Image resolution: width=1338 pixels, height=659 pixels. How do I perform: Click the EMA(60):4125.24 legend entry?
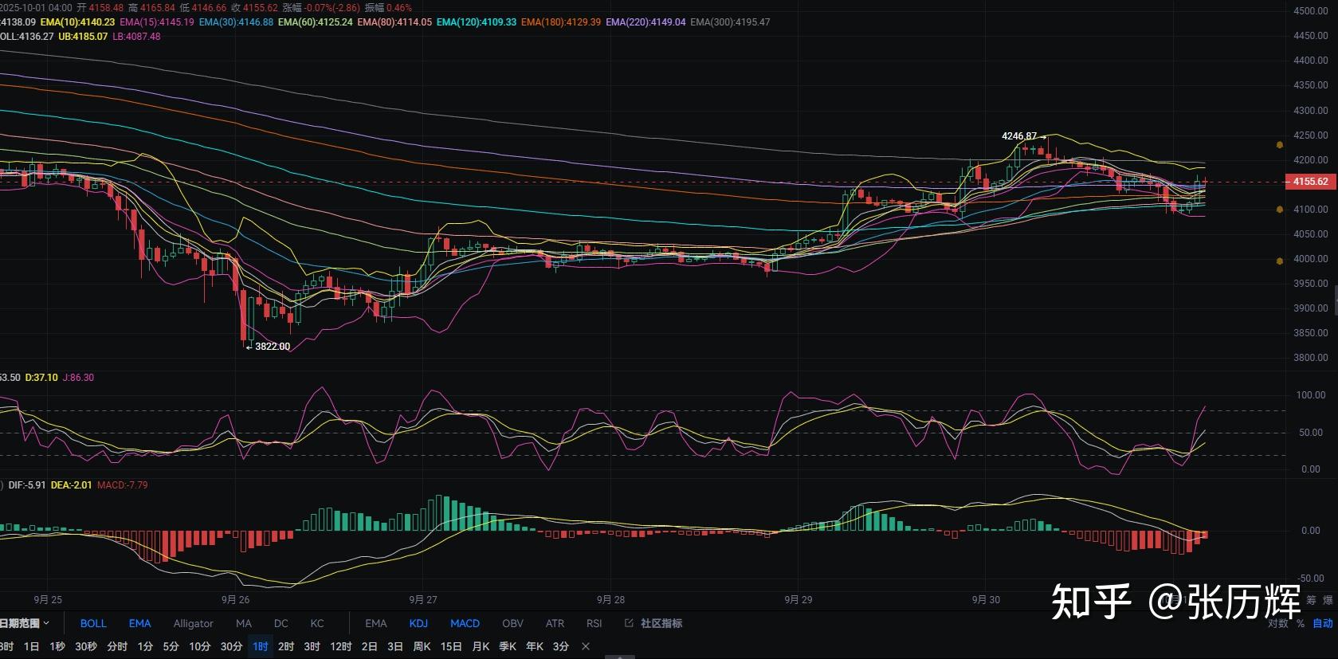[316, 22]
